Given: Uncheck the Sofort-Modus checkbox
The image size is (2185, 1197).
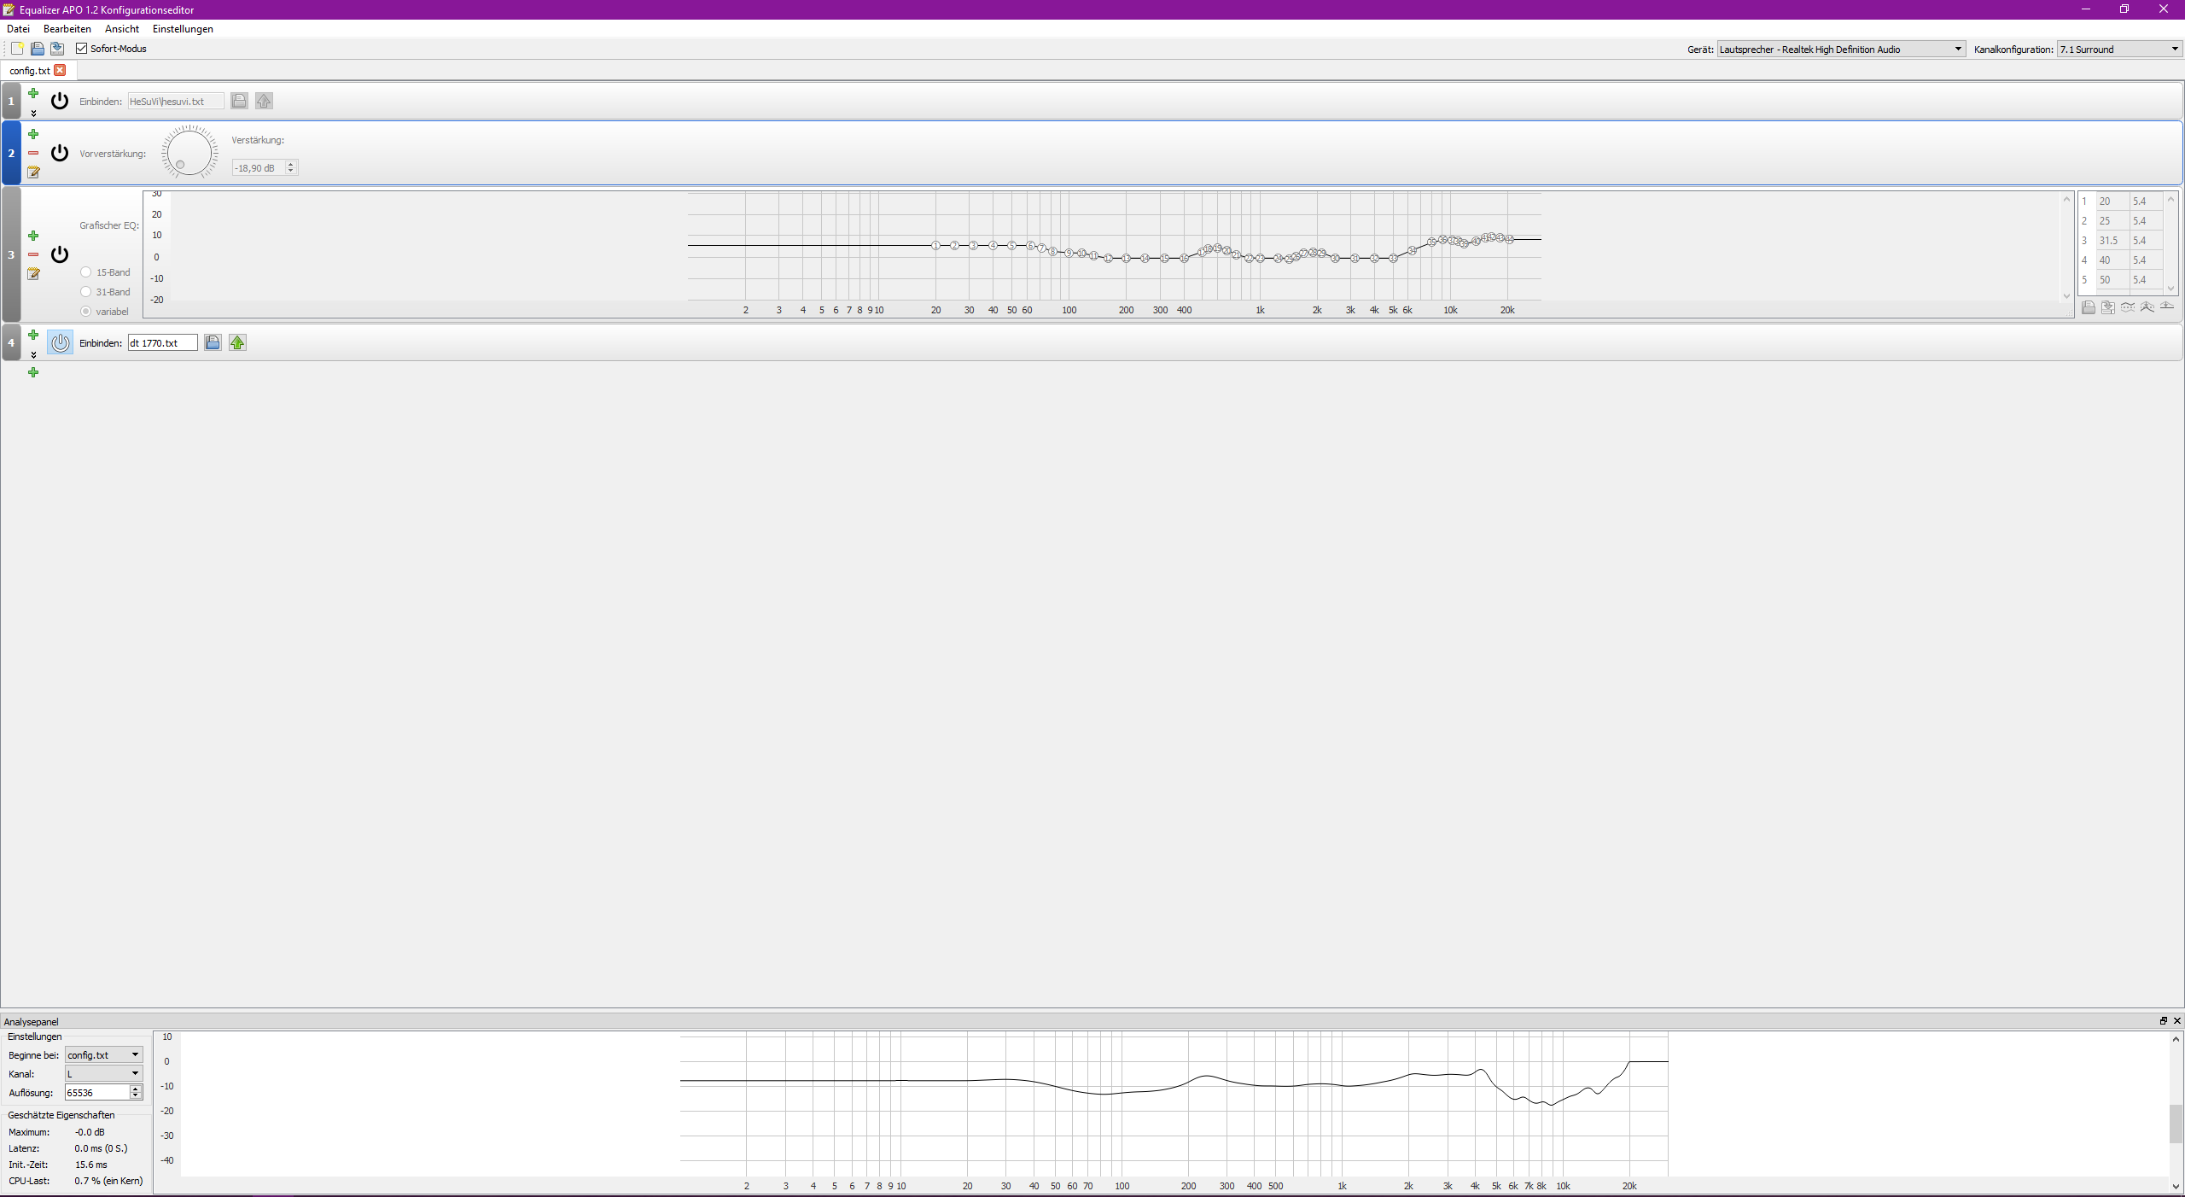Looking at the screenshot, I should pos(82,49).
